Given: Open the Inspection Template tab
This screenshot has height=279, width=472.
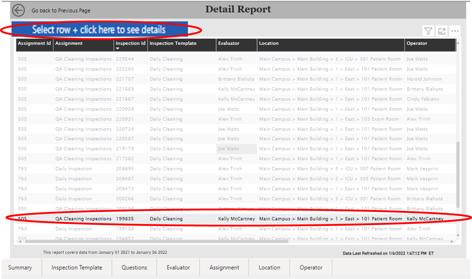Looking at the screenshot, I should [77, 267].
